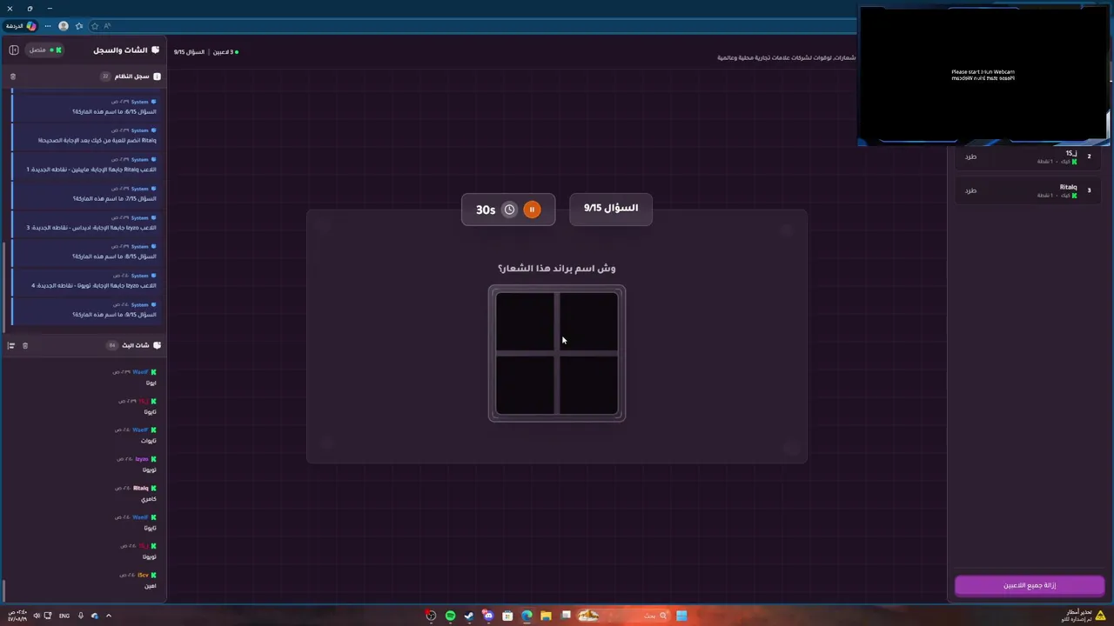
Task: Open File Explorer from the taskbar
Action: click(x=546, y=616)
